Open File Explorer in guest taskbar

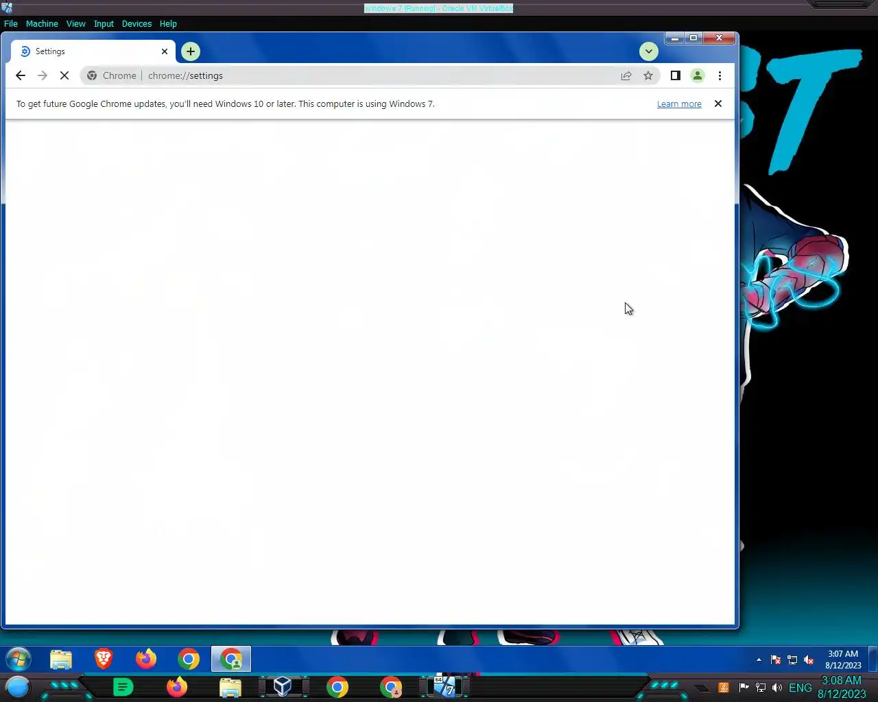pyautogui.click(x=61, y=659)
